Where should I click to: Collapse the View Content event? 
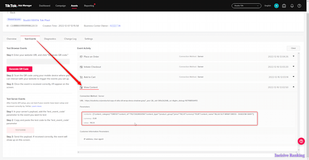click(293, 87)
